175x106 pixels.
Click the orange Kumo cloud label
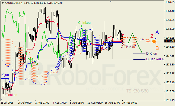39,75
